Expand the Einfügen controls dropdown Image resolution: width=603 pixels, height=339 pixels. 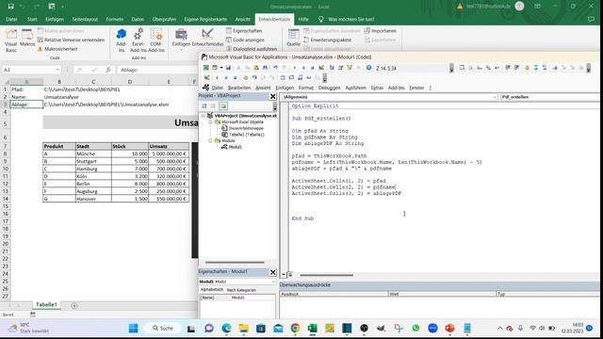pyautogui.click(x=181, y=40)
